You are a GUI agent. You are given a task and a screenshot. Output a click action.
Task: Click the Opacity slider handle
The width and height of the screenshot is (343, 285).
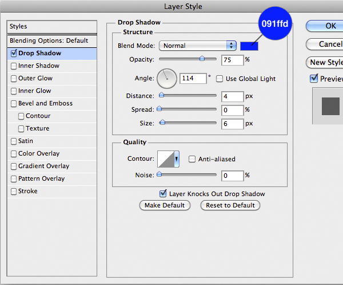(202, 58)
